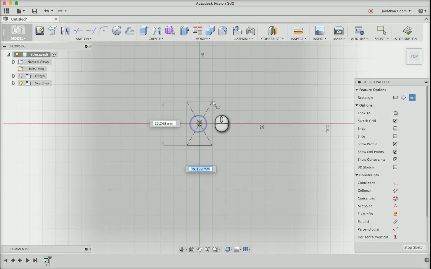Open the CONSTRUCT menu

tap(272, 39)
